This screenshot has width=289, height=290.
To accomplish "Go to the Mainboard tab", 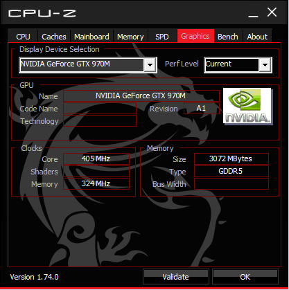I will click(x=91, y=37).
